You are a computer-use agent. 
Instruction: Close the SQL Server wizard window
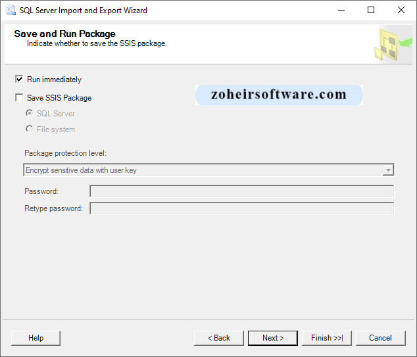(401, 11)
